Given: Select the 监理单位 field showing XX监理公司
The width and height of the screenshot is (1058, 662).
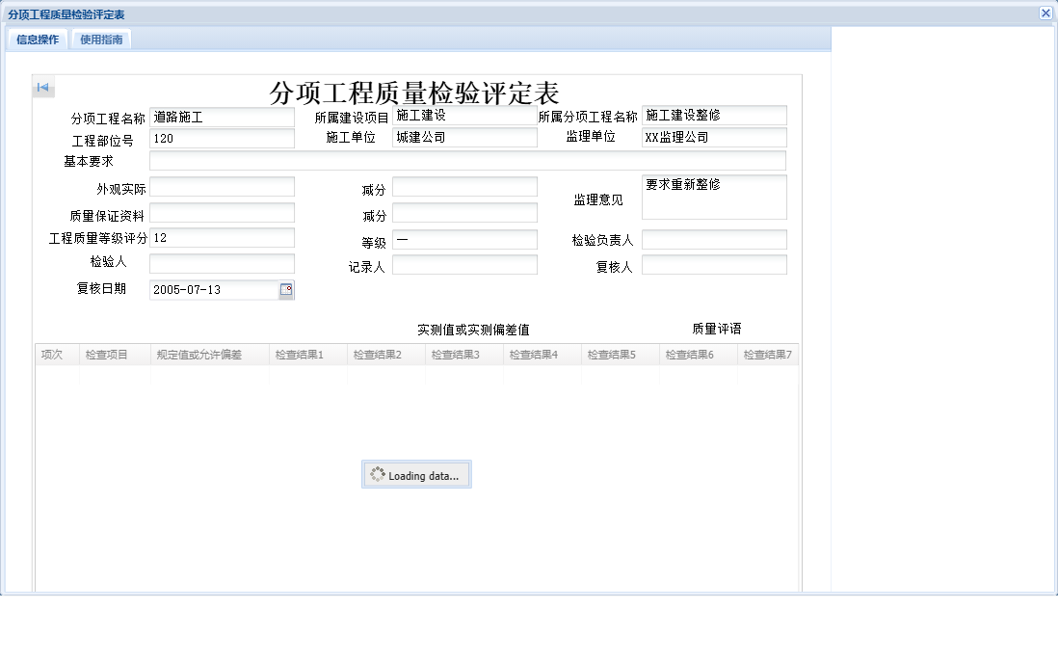Looking at the screenshot, I should (x=714, y=138).
